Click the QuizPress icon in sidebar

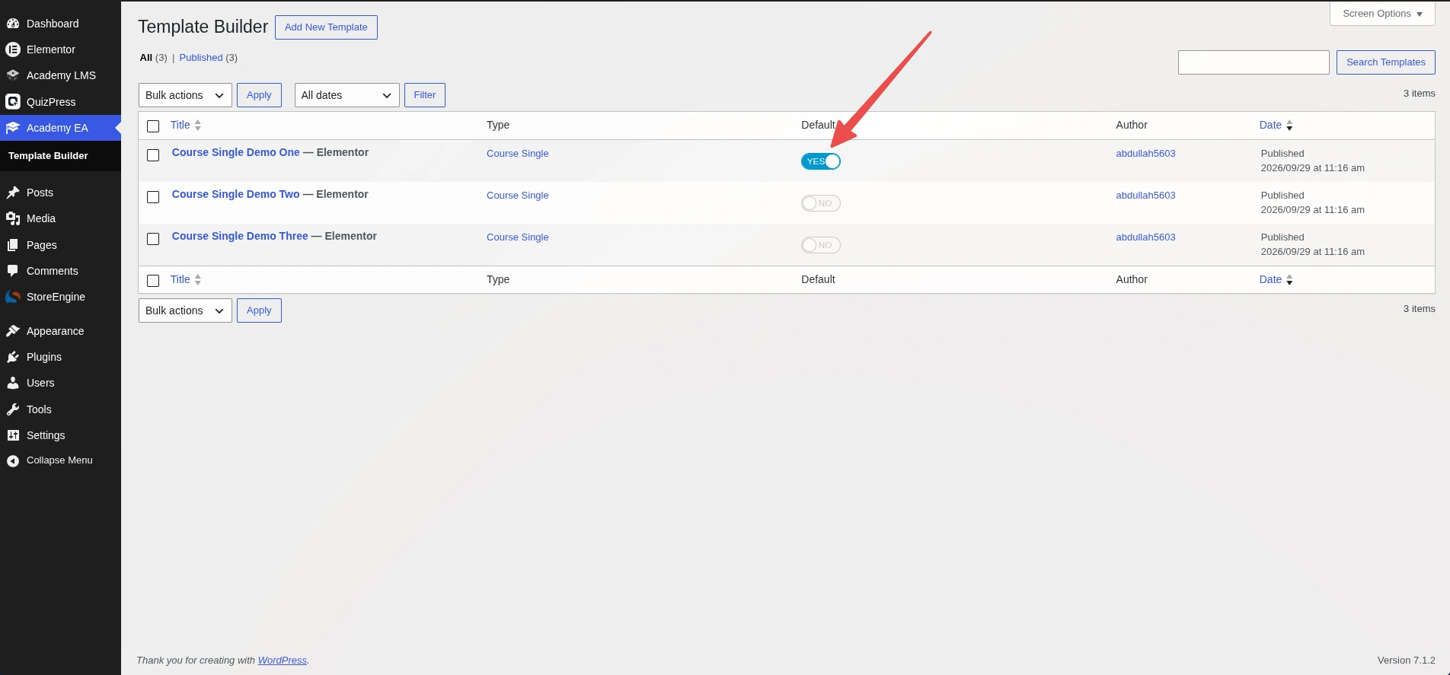(x=13, y=102)
